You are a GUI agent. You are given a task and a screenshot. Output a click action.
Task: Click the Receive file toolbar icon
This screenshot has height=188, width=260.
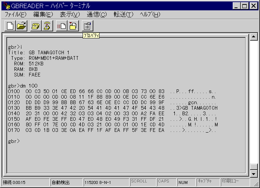(x=73, y=26)
